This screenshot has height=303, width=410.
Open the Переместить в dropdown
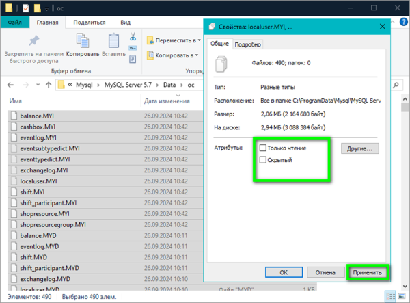coord(174,41)
